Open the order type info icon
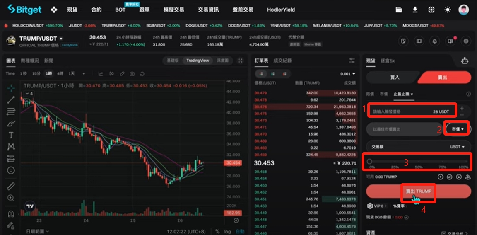The image size is (477, 235). pyautogui.click(x=468, y=94)
